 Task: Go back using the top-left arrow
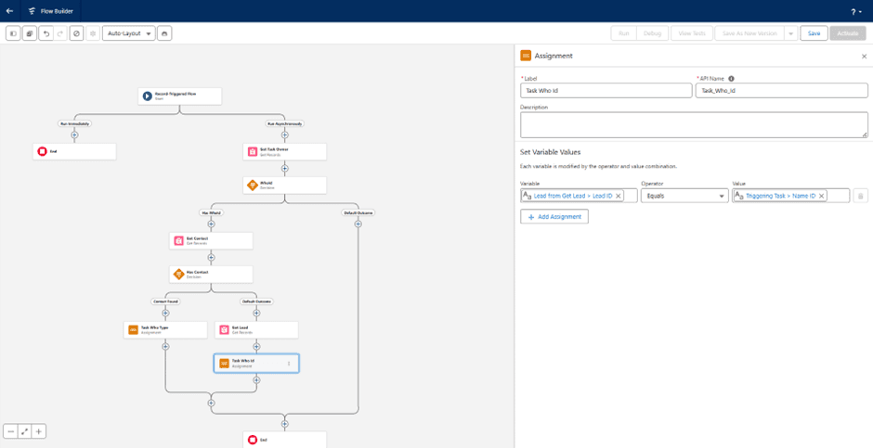pos(9,10)
